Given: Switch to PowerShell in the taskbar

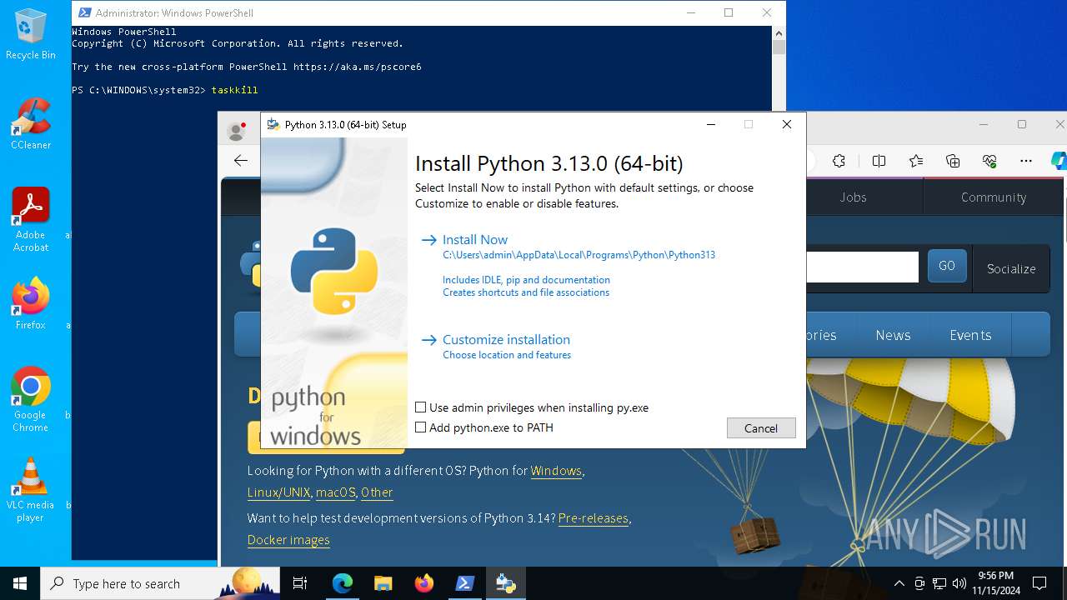Looking at the screenshot, I should 465,583.
